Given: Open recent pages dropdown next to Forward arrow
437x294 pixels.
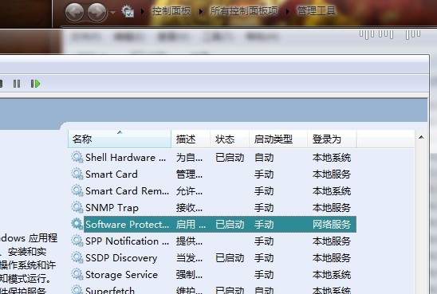Looking at the screenshot, I should pos(112,13).
